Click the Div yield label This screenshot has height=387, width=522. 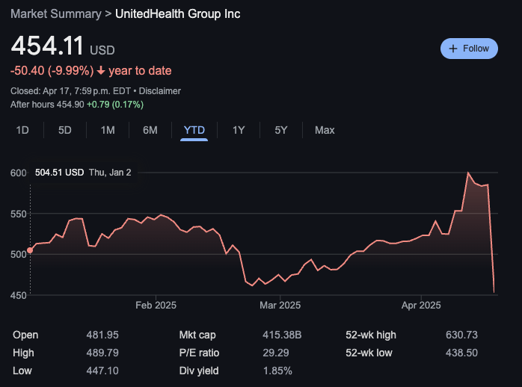[199, 371]
